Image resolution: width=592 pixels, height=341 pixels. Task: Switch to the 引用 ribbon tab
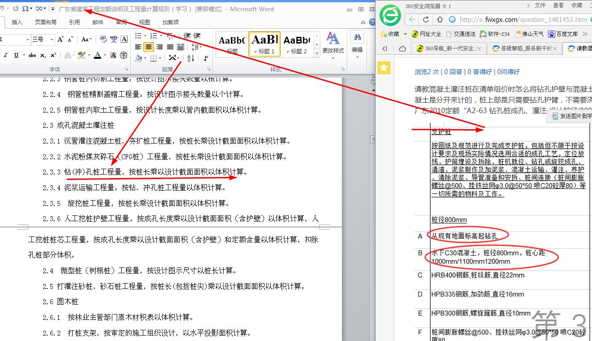point(75,22)
